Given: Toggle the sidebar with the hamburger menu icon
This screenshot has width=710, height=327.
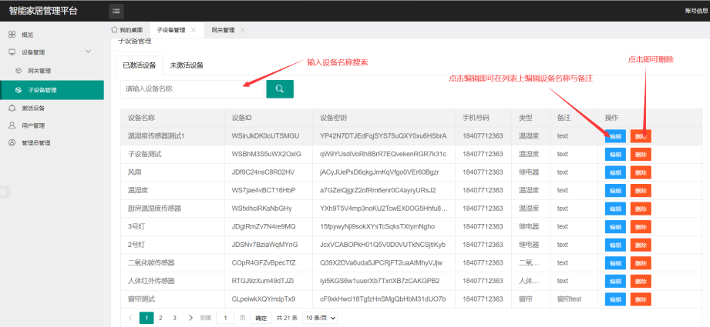Looking at the screenshot, I should (116, 12).
